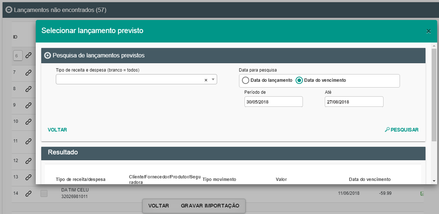439x214 pixels.
Task: Click link icon for row 14
Action: click(28, 194)
